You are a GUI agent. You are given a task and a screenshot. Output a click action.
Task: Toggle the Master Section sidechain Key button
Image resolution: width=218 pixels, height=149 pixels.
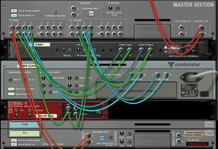pos(91,14)
